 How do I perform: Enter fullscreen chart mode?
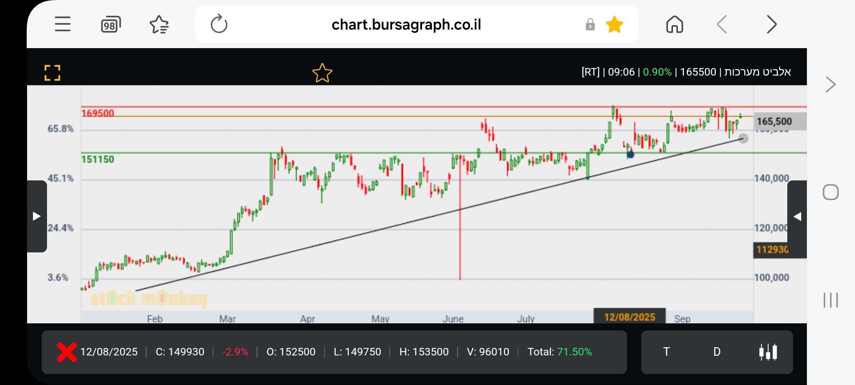tap(52, 73)
